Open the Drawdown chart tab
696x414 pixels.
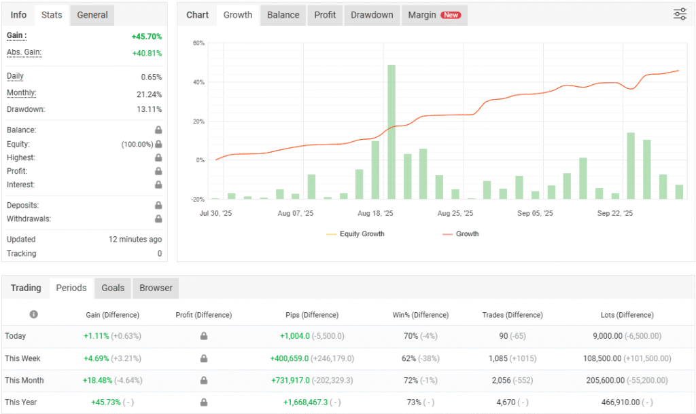[372, 15]
